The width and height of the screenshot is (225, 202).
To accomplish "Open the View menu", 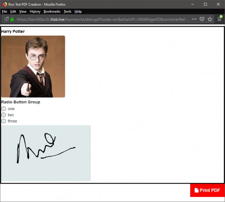I will point(23,12).
